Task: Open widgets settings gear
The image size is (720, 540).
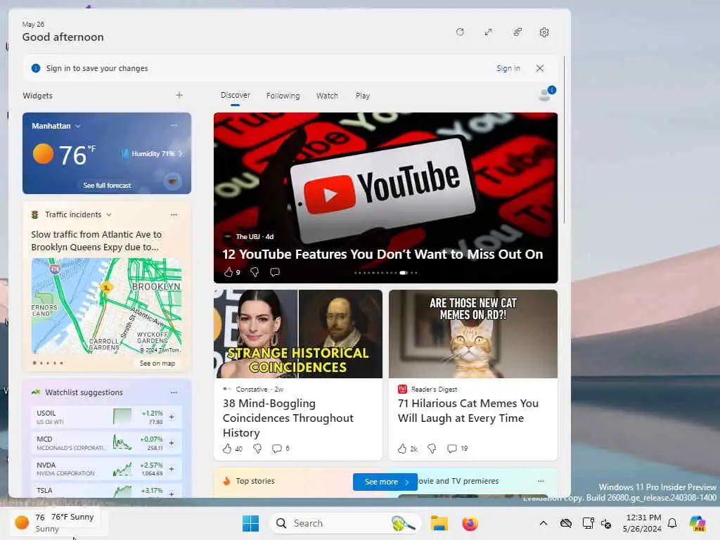Action: click(x=544, y=32)
